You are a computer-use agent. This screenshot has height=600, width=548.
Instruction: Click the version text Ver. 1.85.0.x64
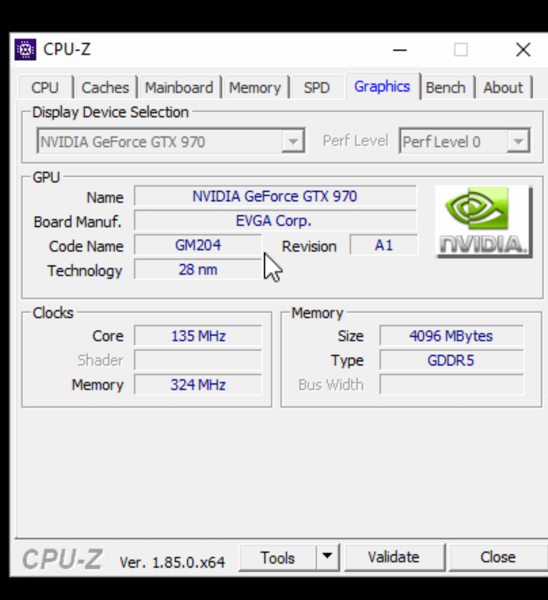pyautogui.click(x=172, y=563)
